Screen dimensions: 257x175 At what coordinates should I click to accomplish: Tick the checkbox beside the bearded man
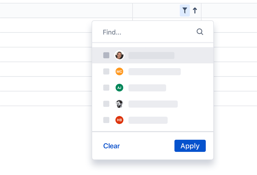pos(106,104)
